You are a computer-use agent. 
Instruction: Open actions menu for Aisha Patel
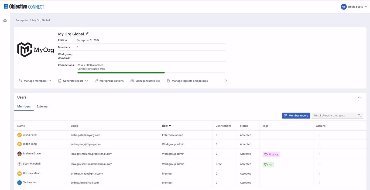coord(319,135)
